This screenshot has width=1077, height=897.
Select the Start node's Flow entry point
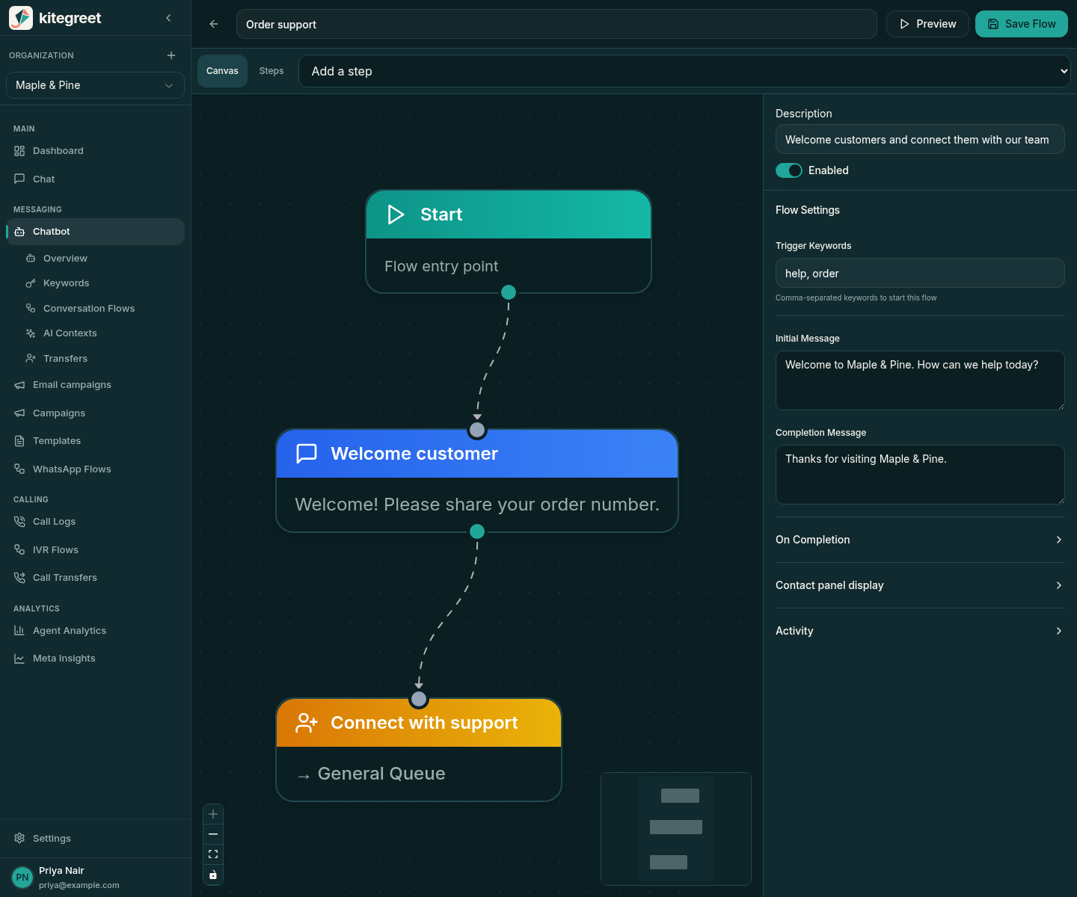[441, 267]
